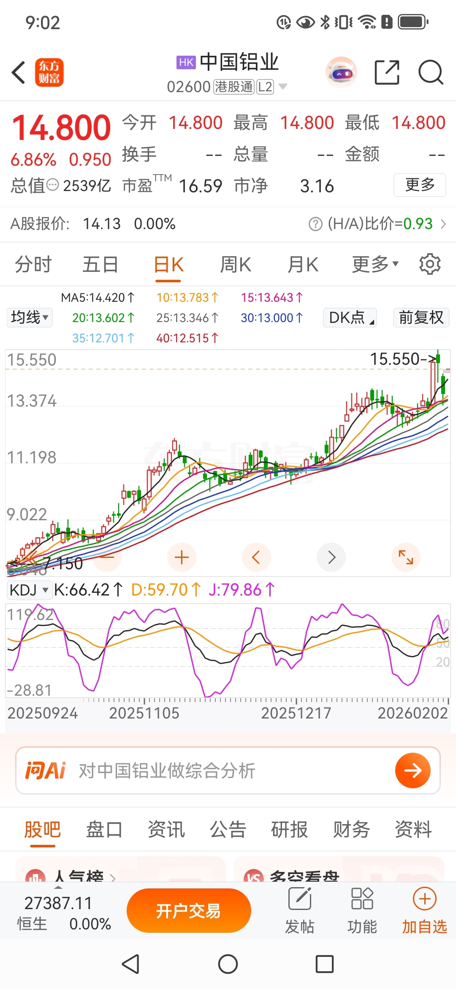456x989 pixels.
Task: Open chart settings gear icon
Action: 430,264
